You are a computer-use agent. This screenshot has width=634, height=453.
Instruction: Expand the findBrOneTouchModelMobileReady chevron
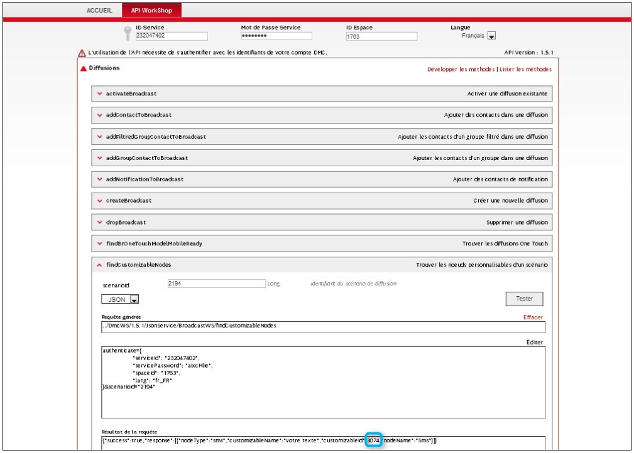pyautogui.click(x=99, y=244)
